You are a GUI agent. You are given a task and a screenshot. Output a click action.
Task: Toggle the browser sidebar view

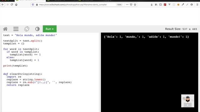coord(160,5)
